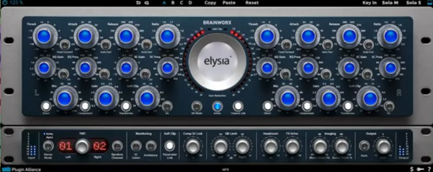Open the dollar sign licensing icon
The height and width of the screenshot is (172, 433).
[x=412, y=169]
